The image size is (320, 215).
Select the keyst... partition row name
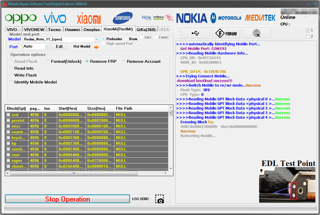(18, 138)
